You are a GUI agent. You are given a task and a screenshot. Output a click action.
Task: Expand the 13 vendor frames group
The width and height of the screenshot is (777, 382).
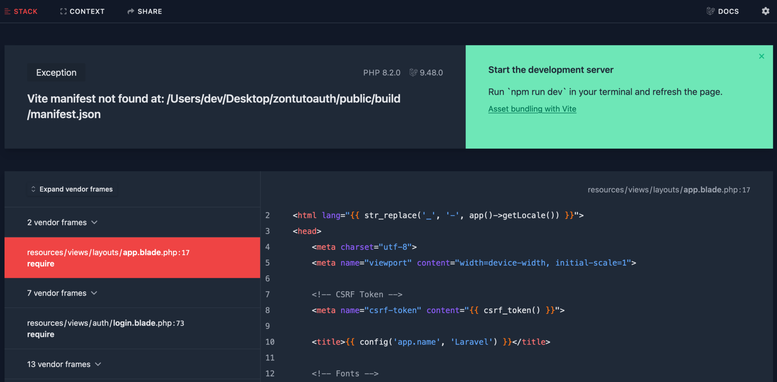coord(64,364)
